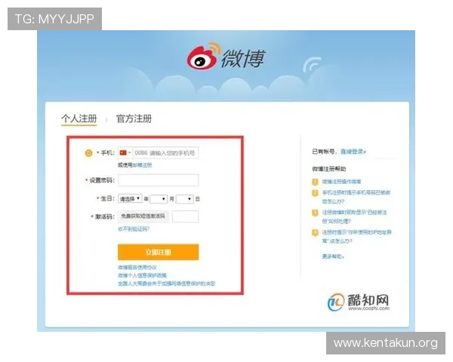
Task: Click orange 立即注册 button
Action: pyautogui.click(x=158, y=252)
